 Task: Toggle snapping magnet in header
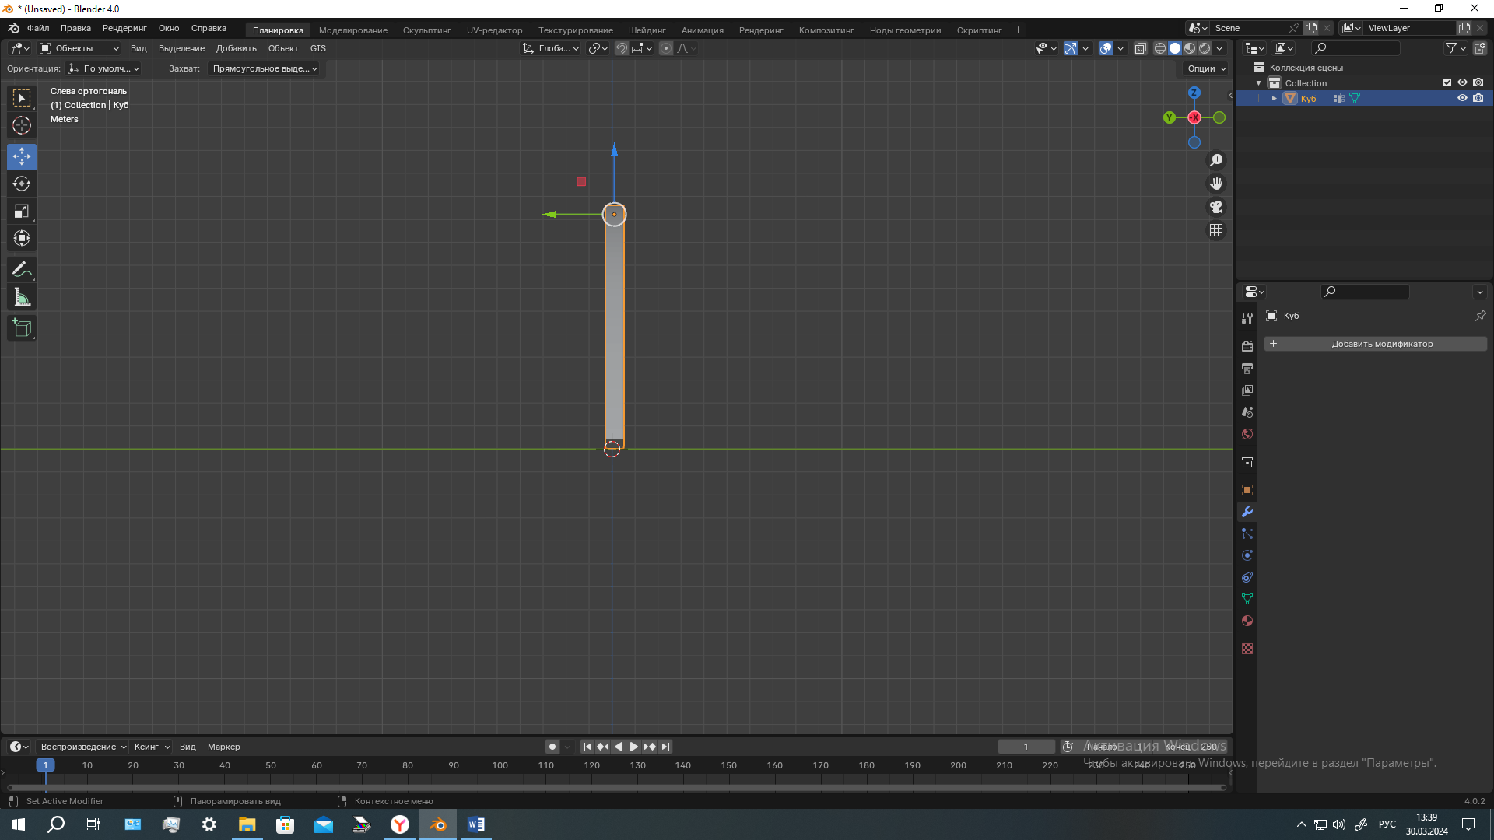[622, 48]
